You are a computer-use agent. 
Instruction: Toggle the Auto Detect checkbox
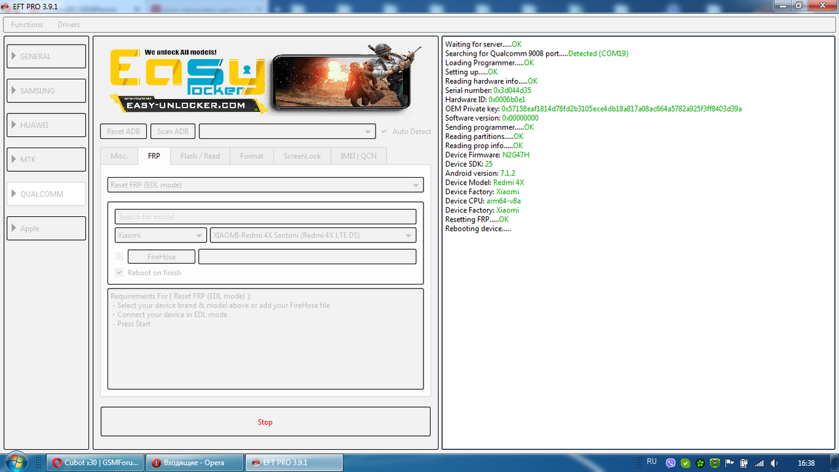point(384,131)
